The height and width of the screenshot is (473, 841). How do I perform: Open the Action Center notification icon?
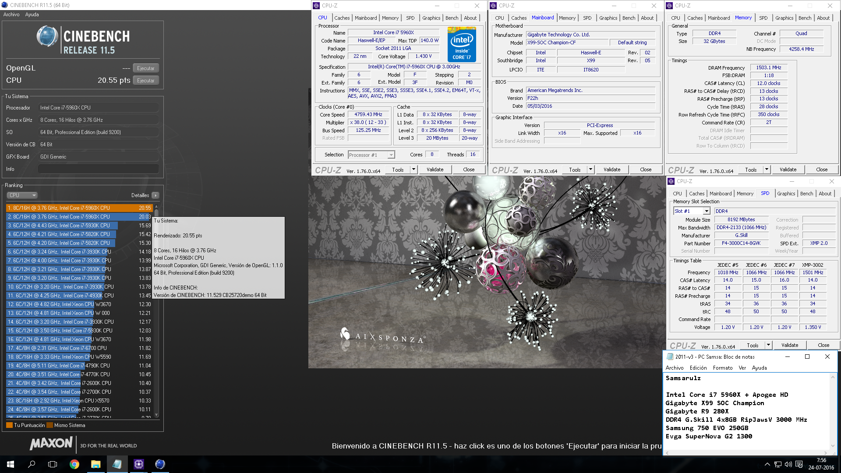[x=799, y=464]
